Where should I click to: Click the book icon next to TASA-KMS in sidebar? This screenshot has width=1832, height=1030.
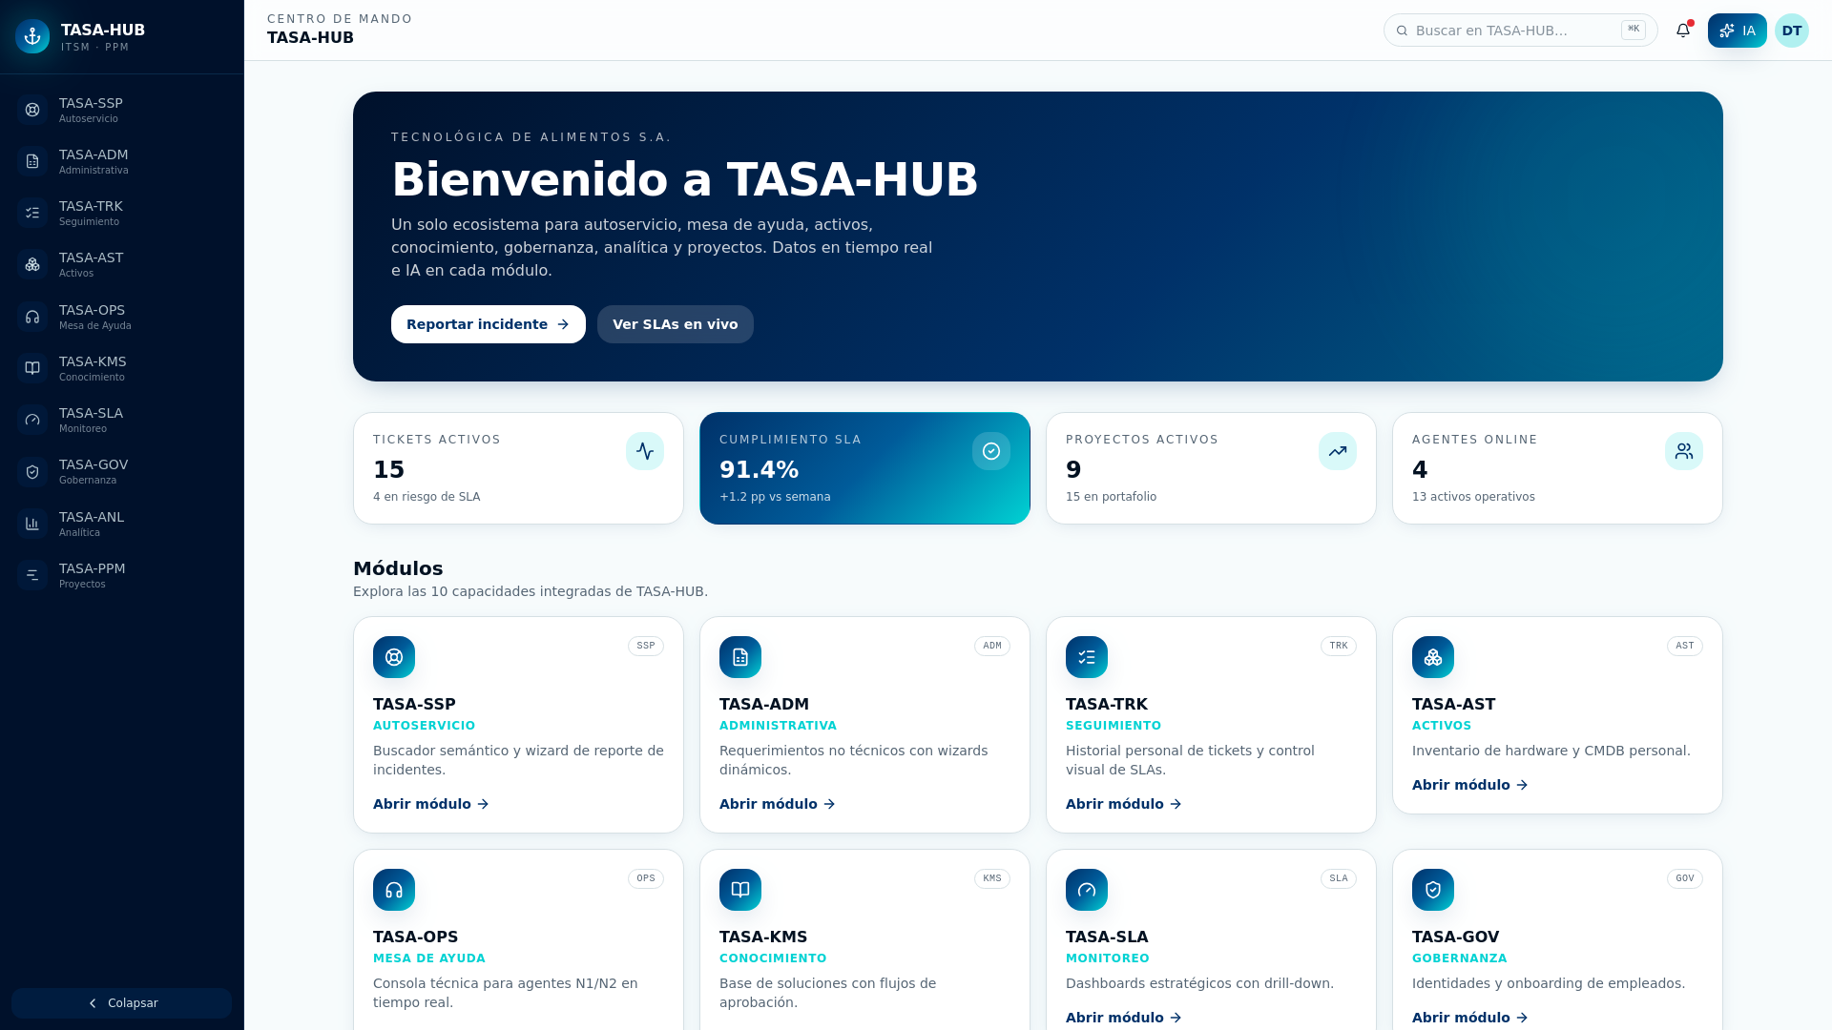tap(32, 368)
